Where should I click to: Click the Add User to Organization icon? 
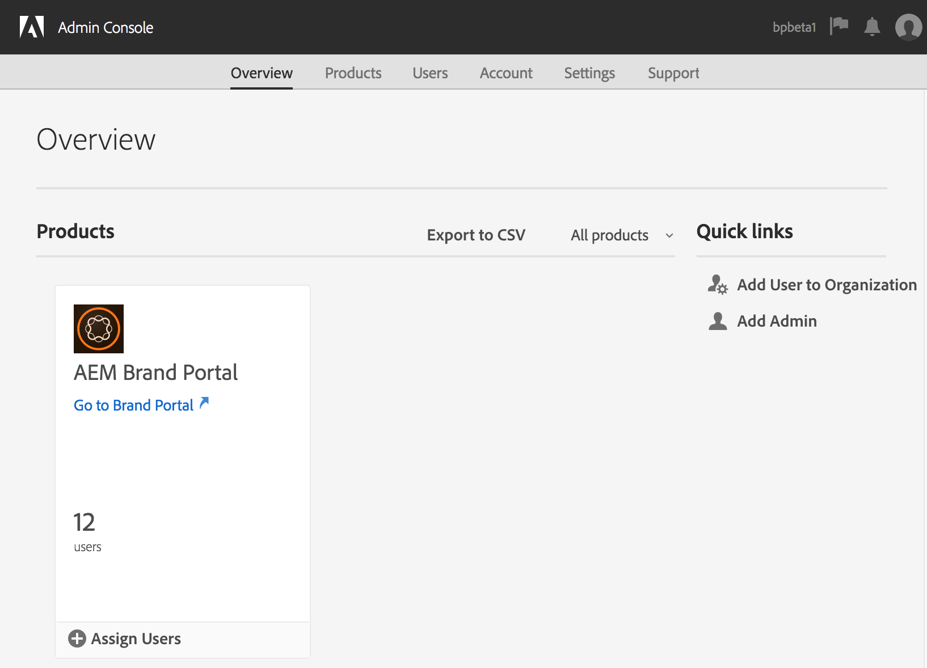click(717, 285)
